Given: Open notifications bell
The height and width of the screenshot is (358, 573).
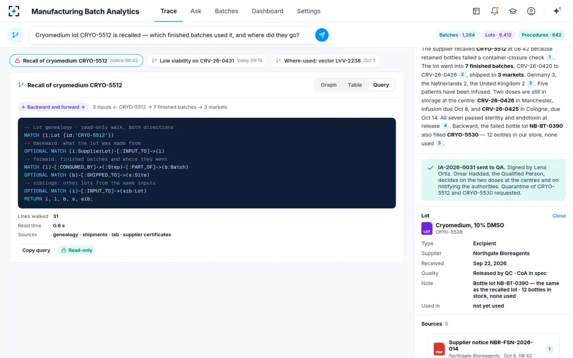Looking at the screenshot, I should pyautogui.click(x=495, y=11).
